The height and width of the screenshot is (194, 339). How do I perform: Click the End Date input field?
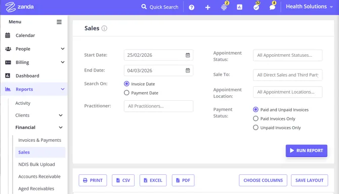[x=158, y=70]
